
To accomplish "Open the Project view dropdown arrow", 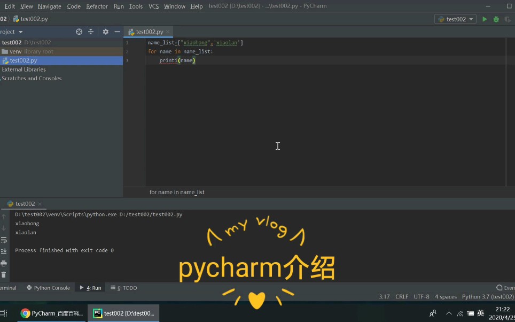I will tap(20, 32).
